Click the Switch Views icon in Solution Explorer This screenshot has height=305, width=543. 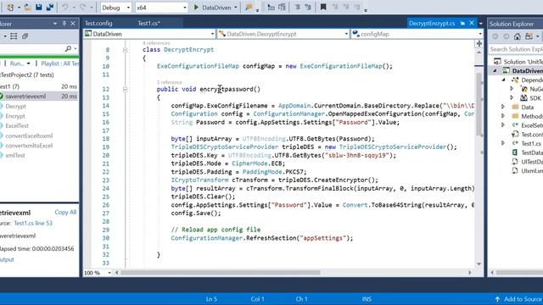point(529,36)
